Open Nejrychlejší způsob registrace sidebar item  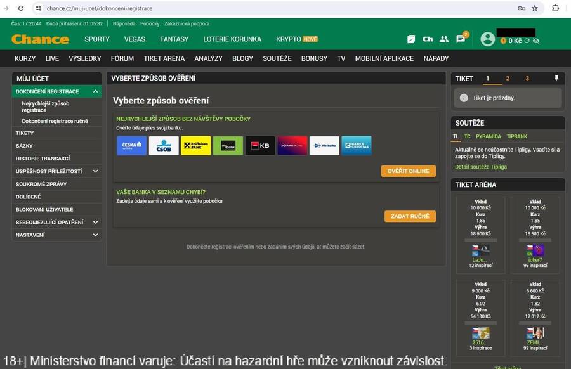click(56, 107)
